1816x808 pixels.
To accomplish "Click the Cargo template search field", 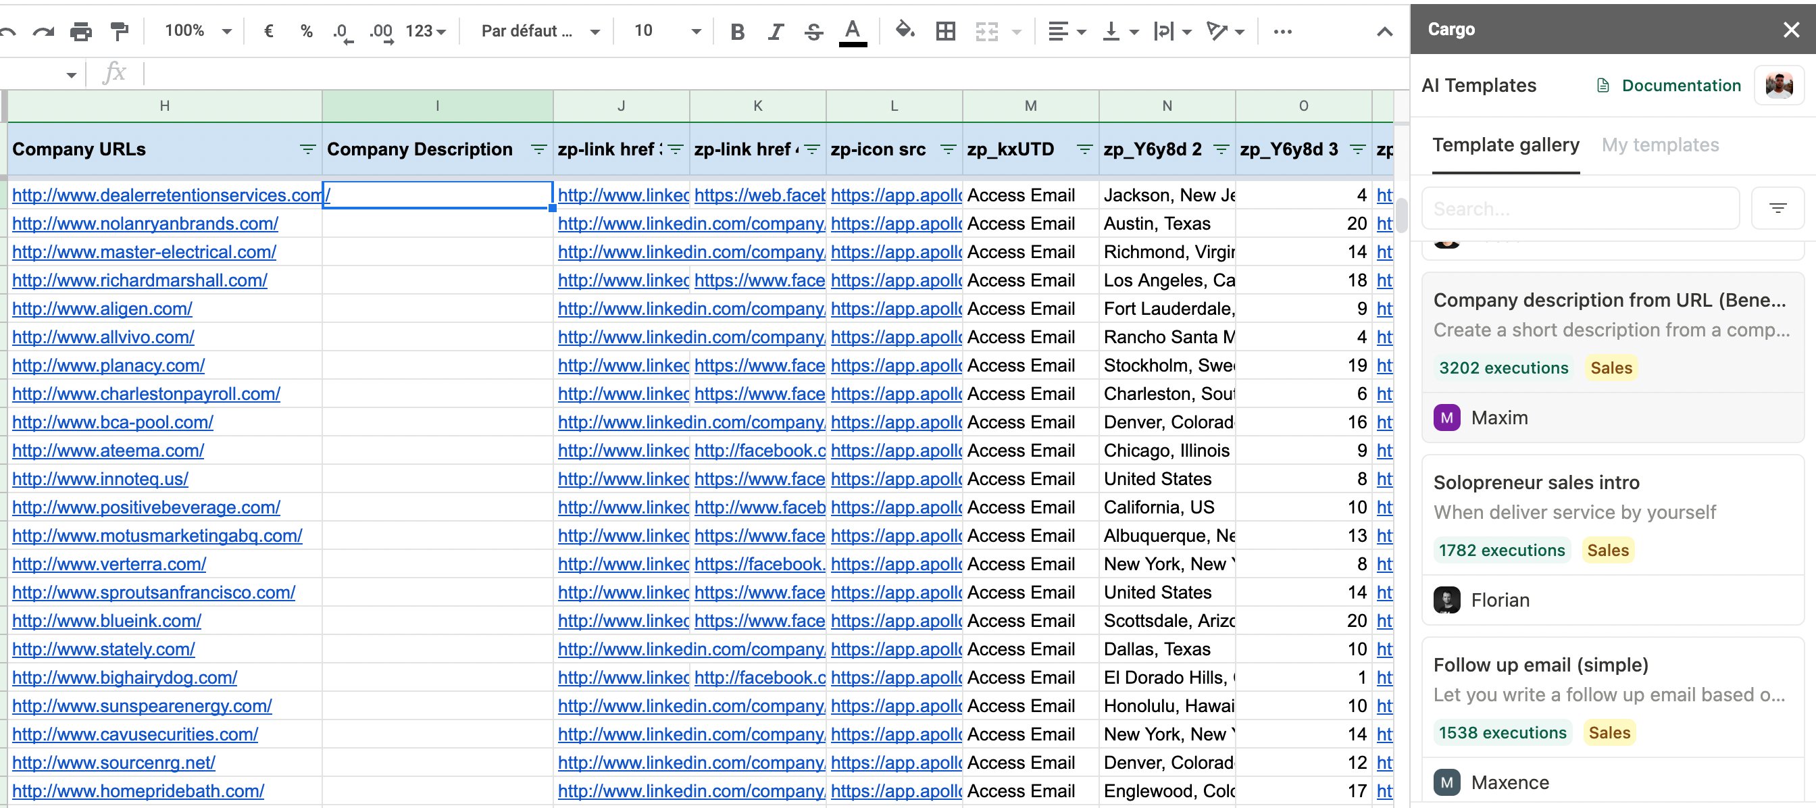I will coord(1579,208).
